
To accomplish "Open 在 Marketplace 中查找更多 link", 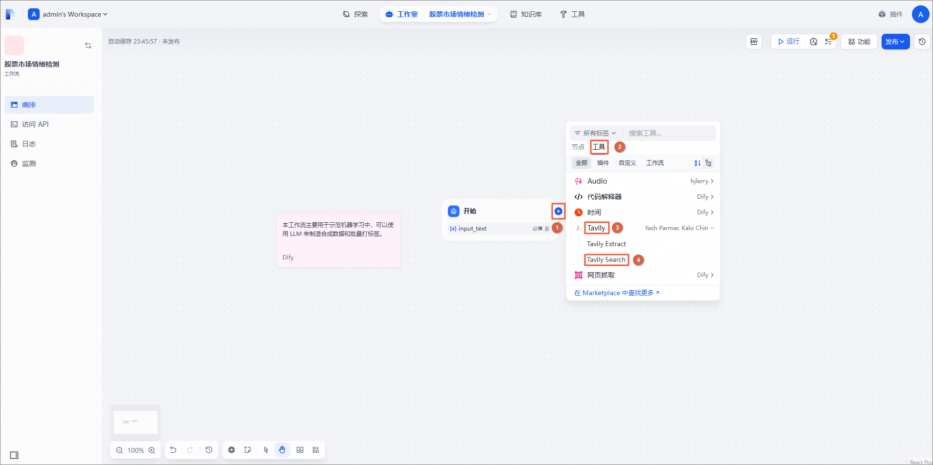I will click(617, 293).
